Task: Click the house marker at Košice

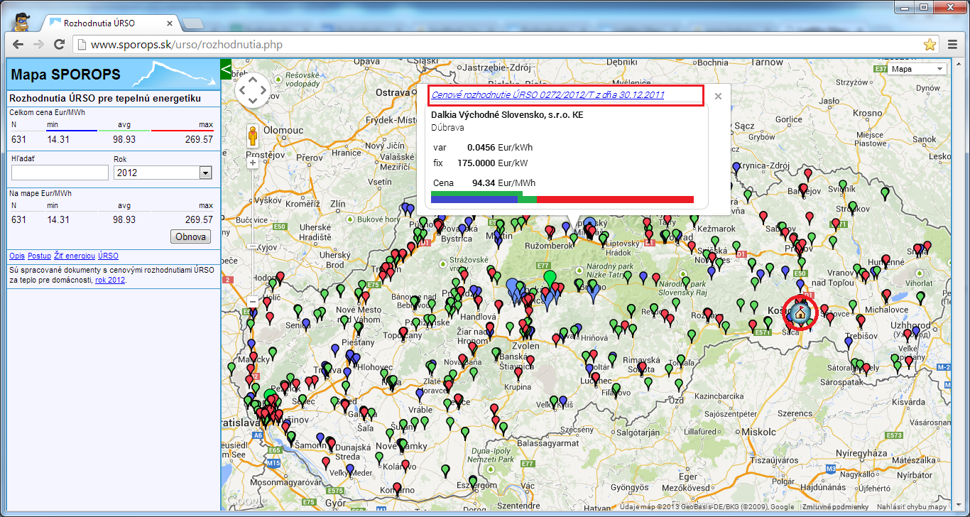Action: click(800, 312)
